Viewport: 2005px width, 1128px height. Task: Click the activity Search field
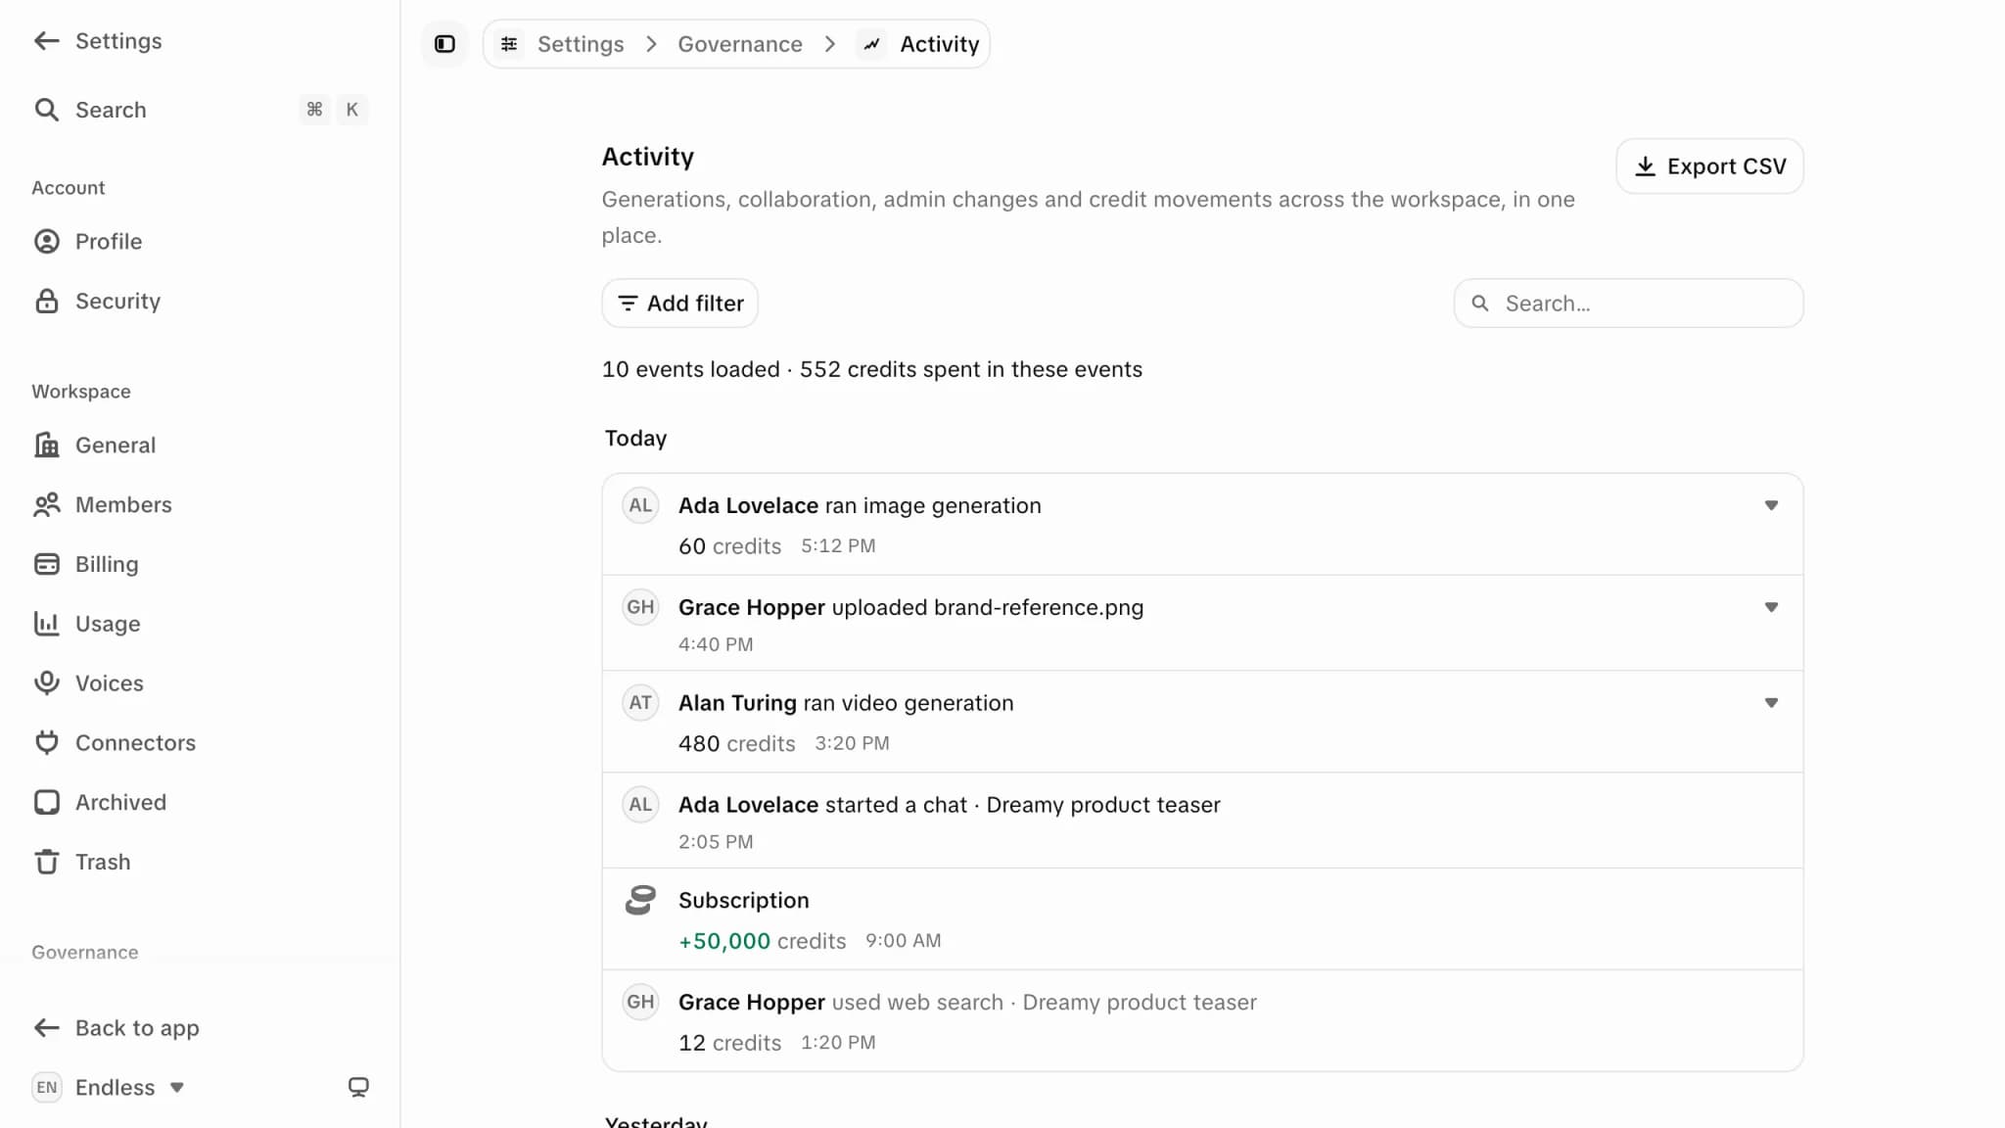point(1628,304)
